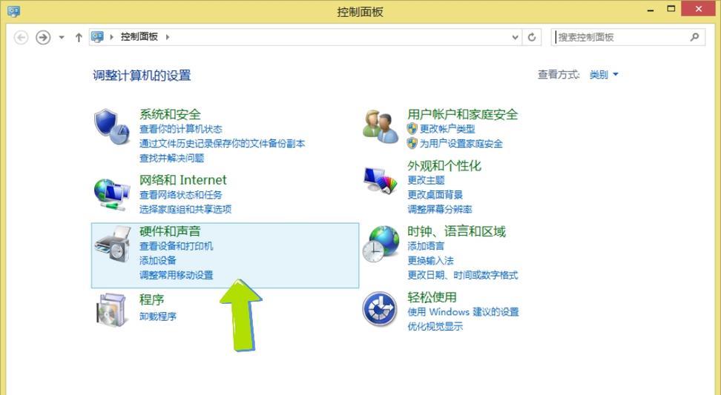The height and width of the screenshot is (395, 721).
Task: Click 通过文件历史记录保存你的文件备份副本 link
Action: point(222,144)
